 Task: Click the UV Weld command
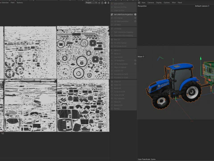(117, 25)
